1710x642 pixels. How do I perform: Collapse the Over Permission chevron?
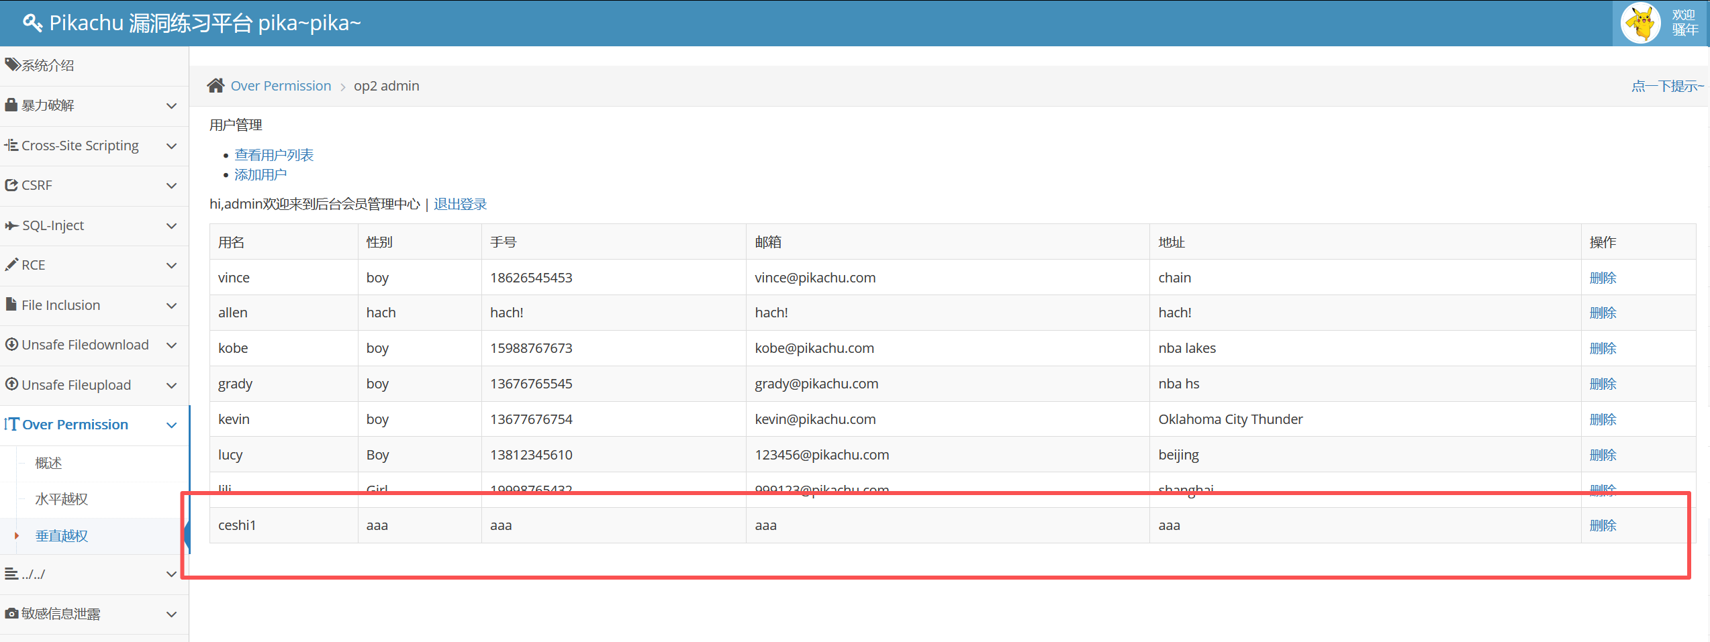coord(172,425)
